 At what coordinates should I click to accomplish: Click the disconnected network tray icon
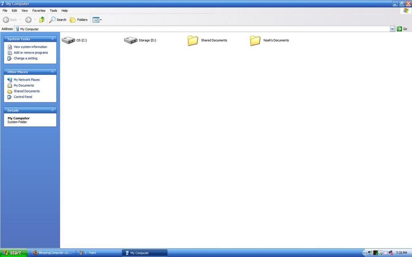click(391, 253)
